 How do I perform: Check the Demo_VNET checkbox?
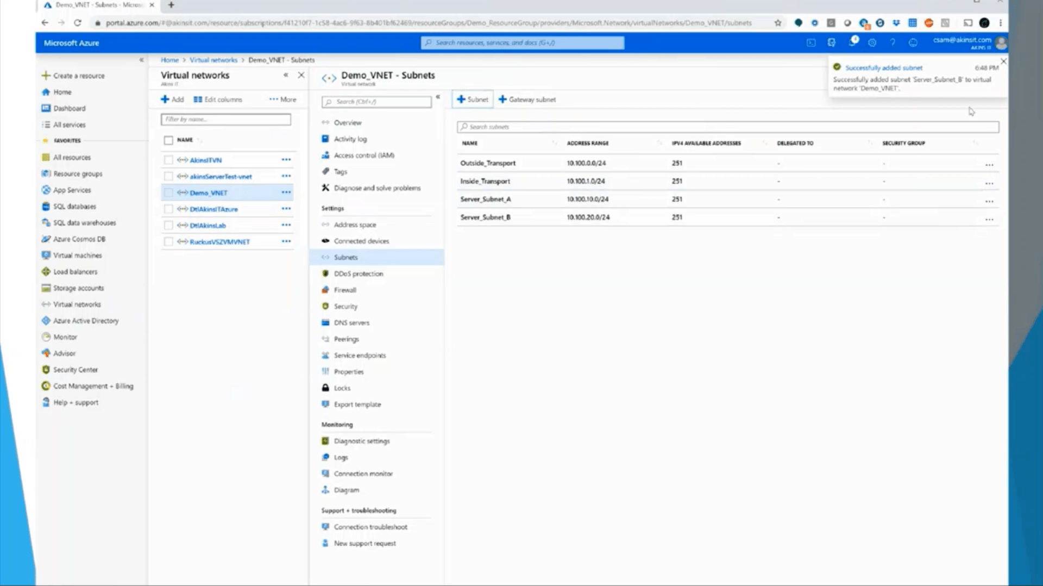(x=168, y=192)
